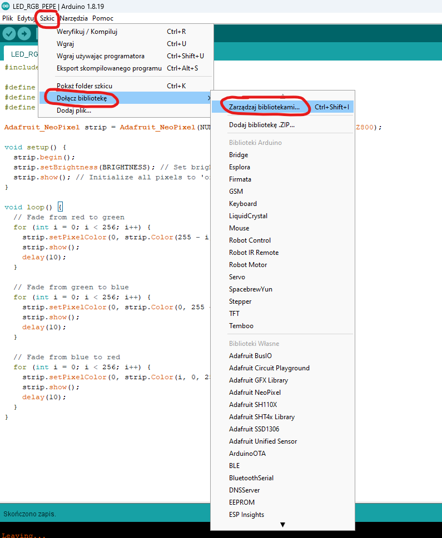Open the Narzędzia menu

pos(73,18)
